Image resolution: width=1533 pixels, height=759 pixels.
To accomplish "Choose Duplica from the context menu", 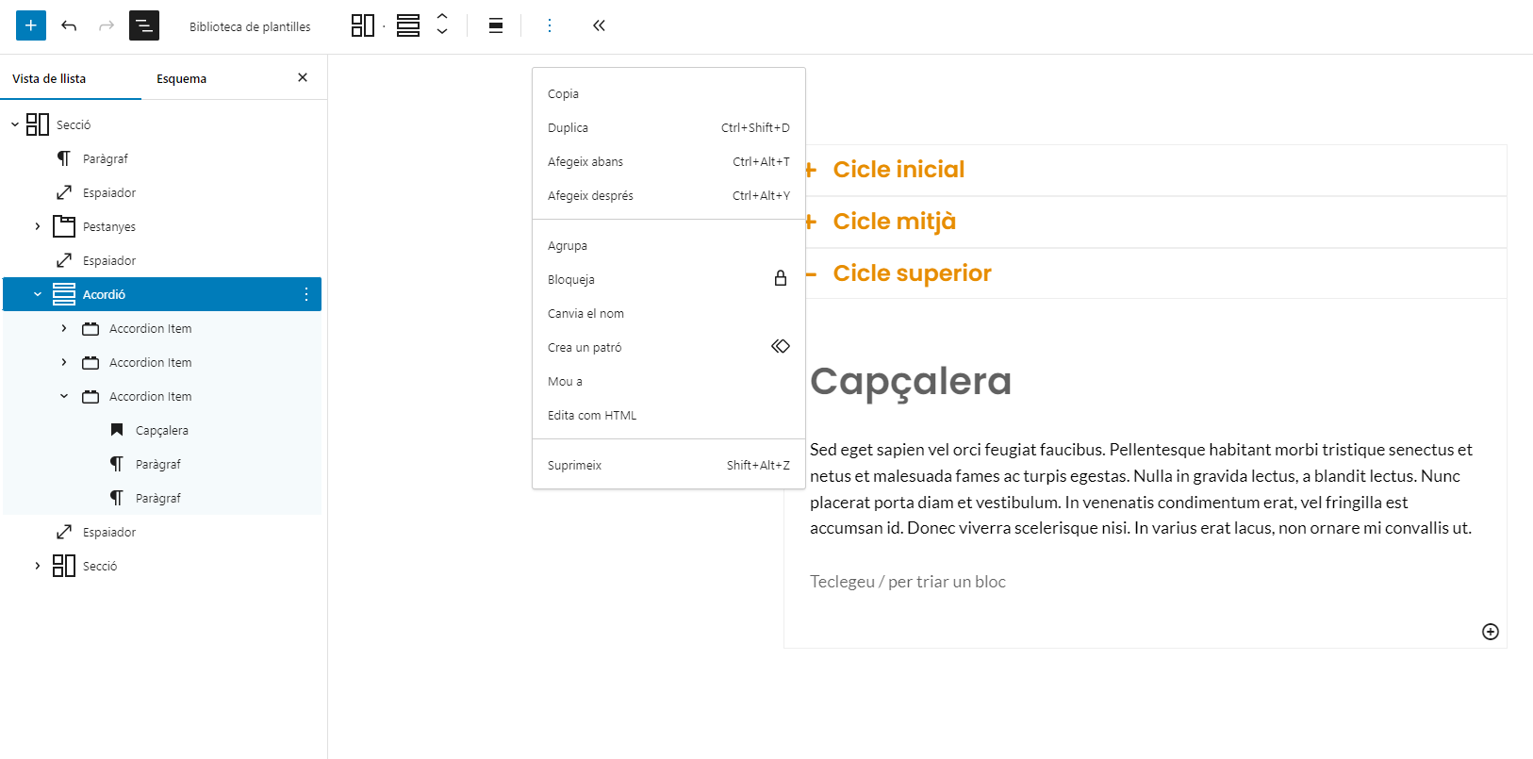I will [x=569, y=127].
